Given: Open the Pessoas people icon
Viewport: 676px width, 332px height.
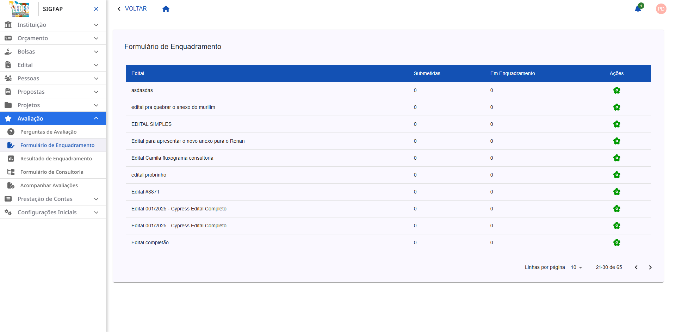Looking at the screenshot, I should pyautogui.click(x=8, y=78).
